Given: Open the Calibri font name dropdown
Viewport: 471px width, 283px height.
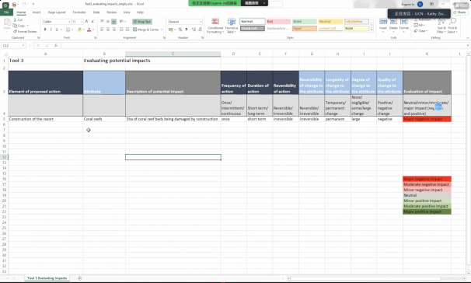Looking at the screenshot, I should click(69, 22).
